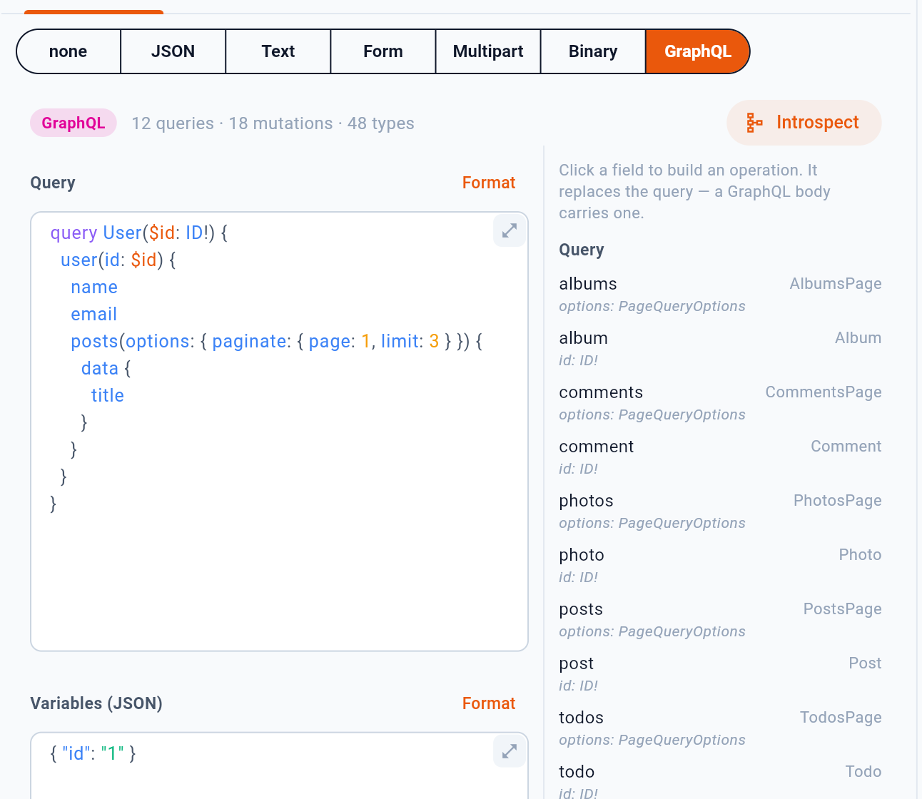Click the 'email' field in the query
Viewport: 922px width, 799px height.
[94, 314]
